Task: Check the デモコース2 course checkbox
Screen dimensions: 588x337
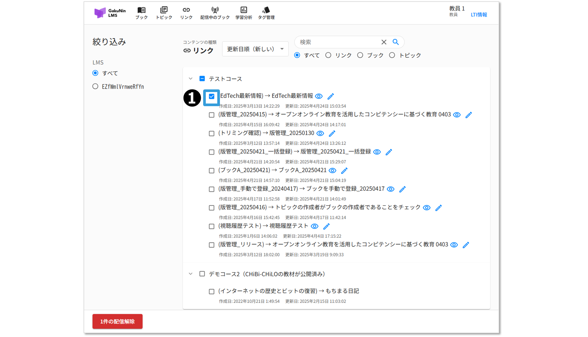Action: click(x=202, y=274)
